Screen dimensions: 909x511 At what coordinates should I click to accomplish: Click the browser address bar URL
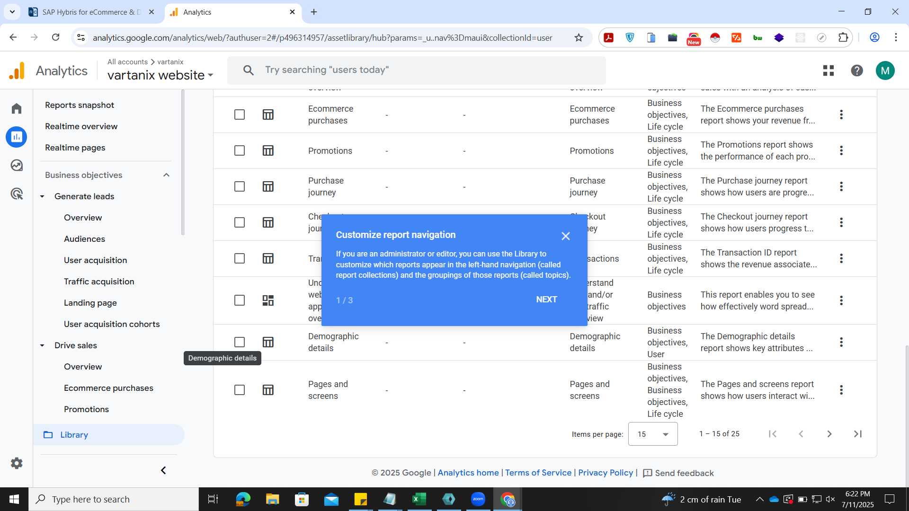coord(322,37)
